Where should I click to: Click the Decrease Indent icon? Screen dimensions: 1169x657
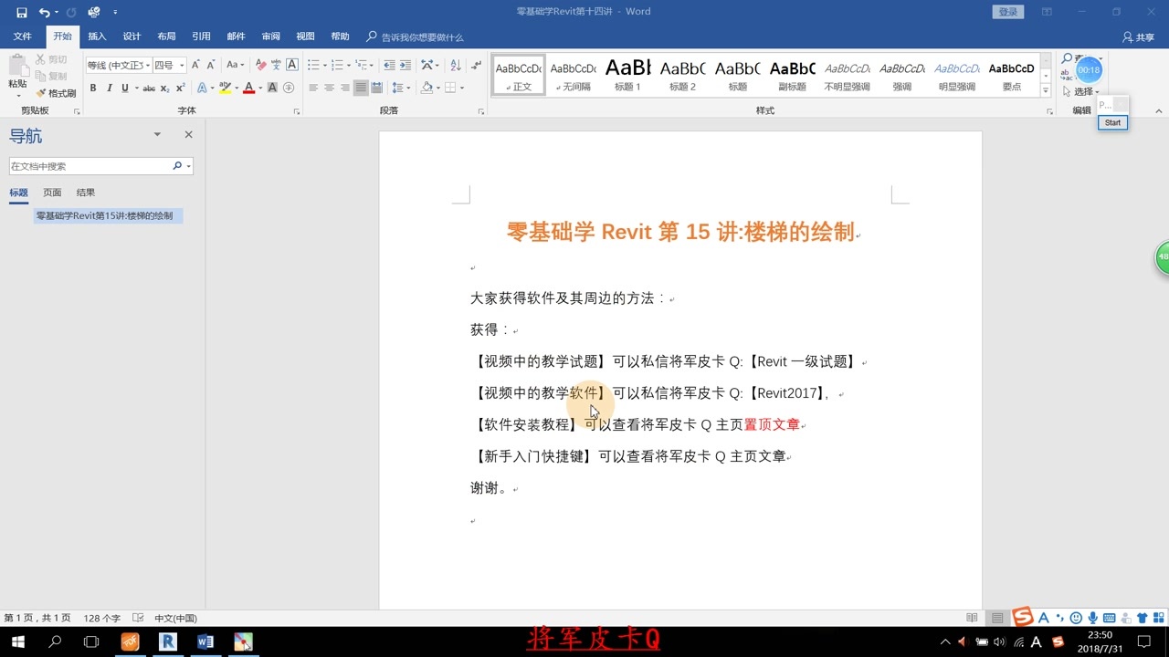tap(390, 65)
